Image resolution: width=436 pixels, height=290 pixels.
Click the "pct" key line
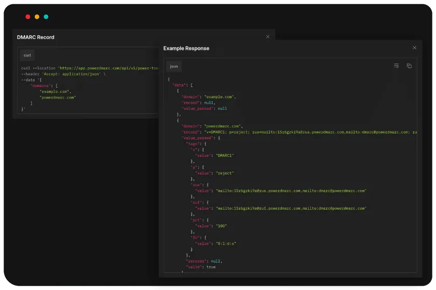point(200,220)
